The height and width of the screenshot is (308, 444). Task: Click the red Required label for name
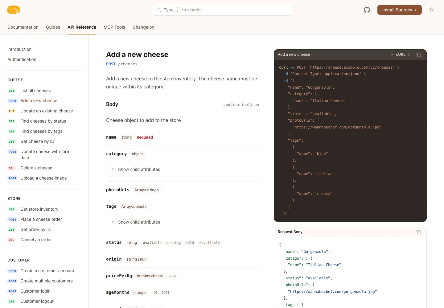click(x=145, y=137)
